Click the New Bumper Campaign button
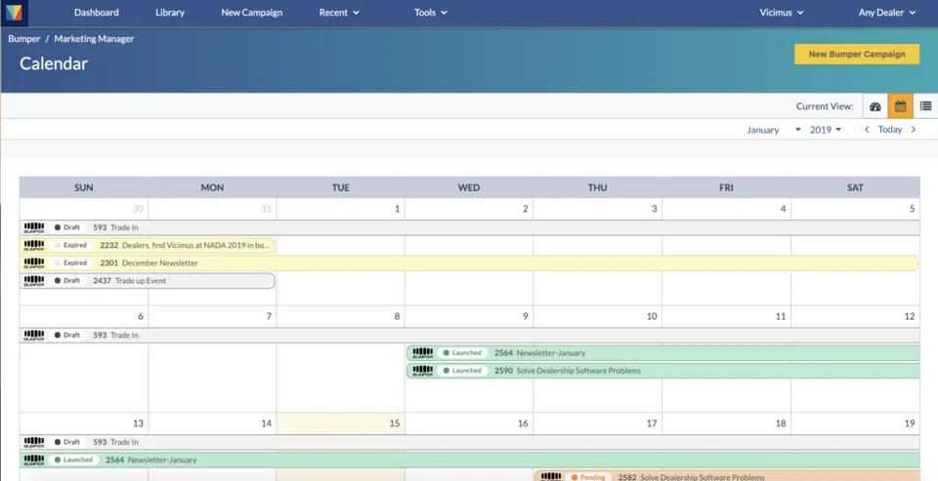 click(857, 55)
